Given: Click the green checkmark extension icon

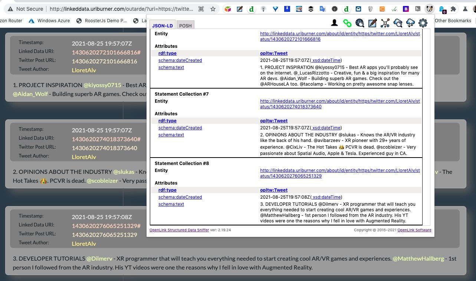Looking at the screenshot, I should pos(393,9).
